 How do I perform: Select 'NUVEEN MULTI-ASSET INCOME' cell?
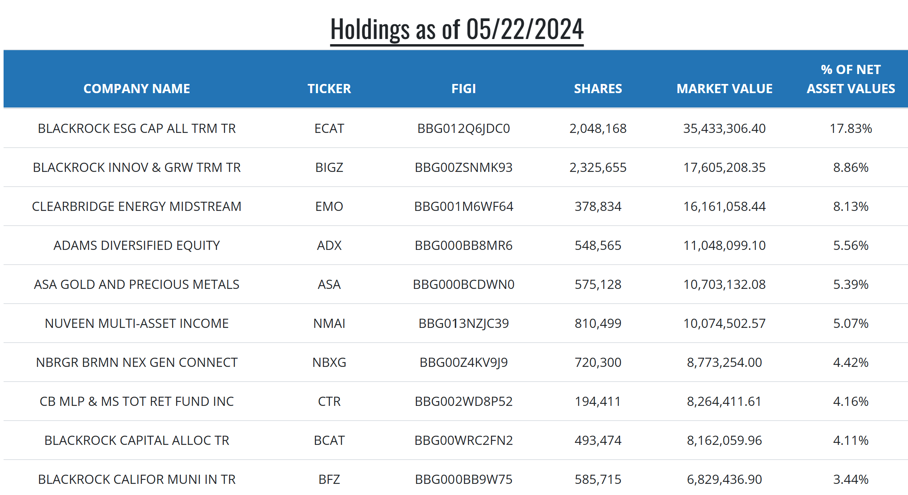coord(137,324)
